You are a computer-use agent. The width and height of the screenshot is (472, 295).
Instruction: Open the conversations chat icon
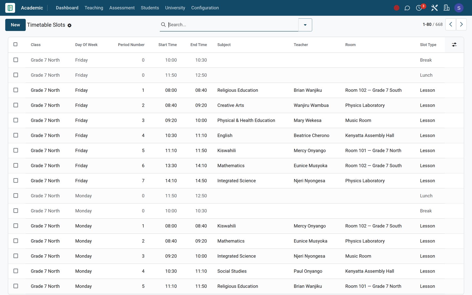407,8
